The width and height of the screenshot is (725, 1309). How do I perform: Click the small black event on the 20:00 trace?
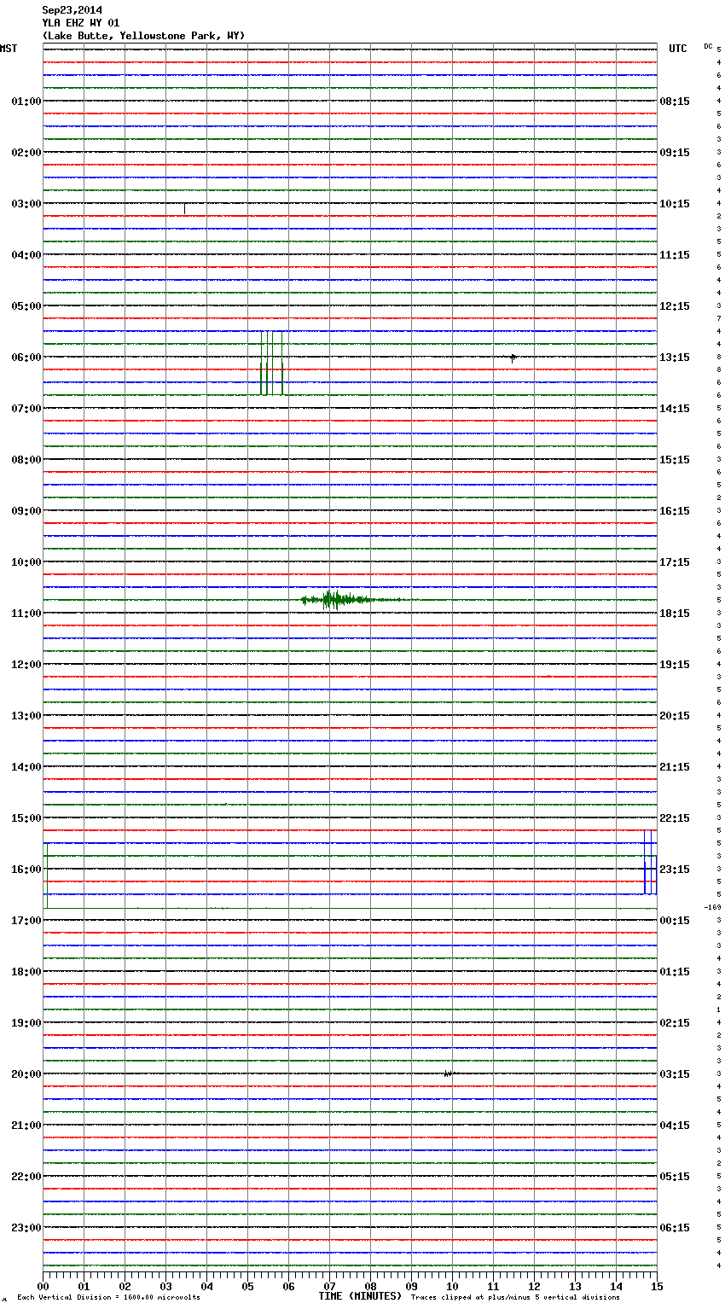[450, 1073]
